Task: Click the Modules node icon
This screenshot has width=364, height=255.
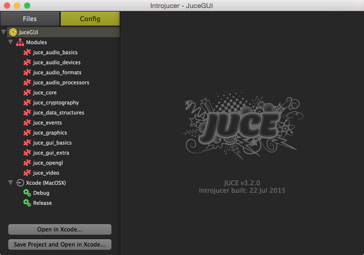Action: pyautogui.click(x=20, y=42)
